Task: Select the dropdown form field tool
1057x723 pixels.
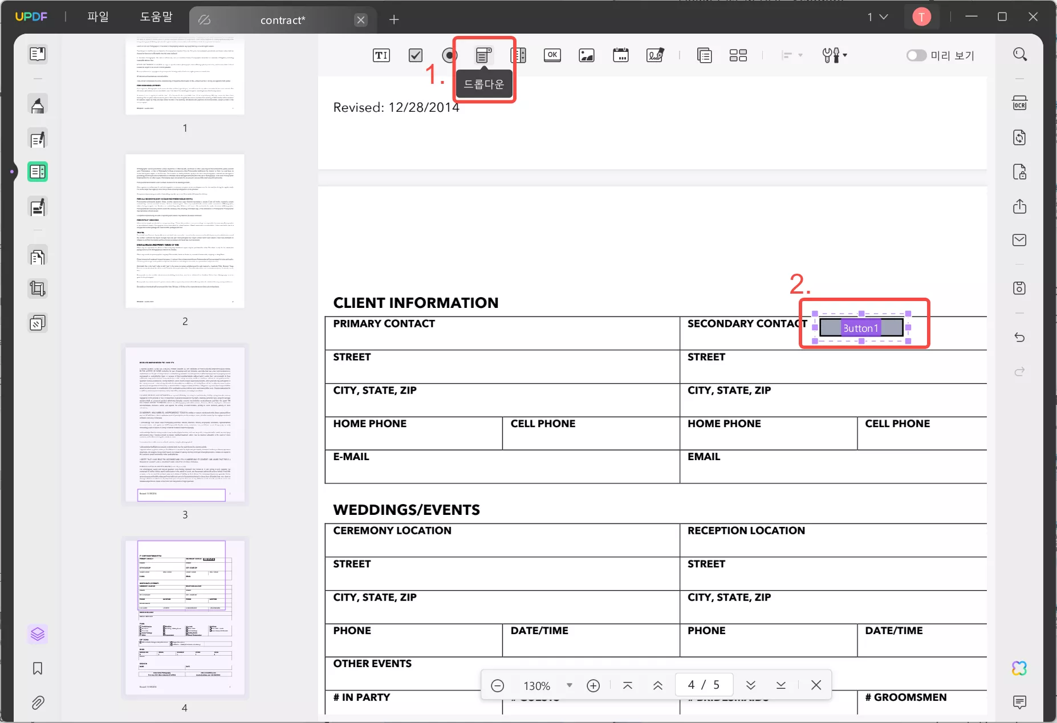Action: pos(483,55)
